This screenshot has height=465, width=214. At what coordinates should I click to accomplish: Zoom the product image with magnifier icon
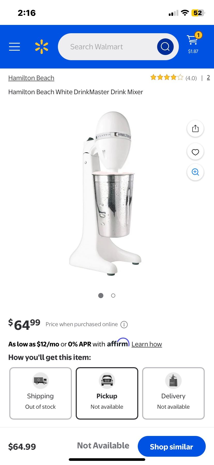(x=195, y=172)
